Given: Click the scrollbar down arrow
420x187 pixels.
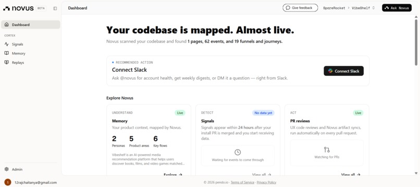Looking at the screenshot, I should click(x=416, y=173).
